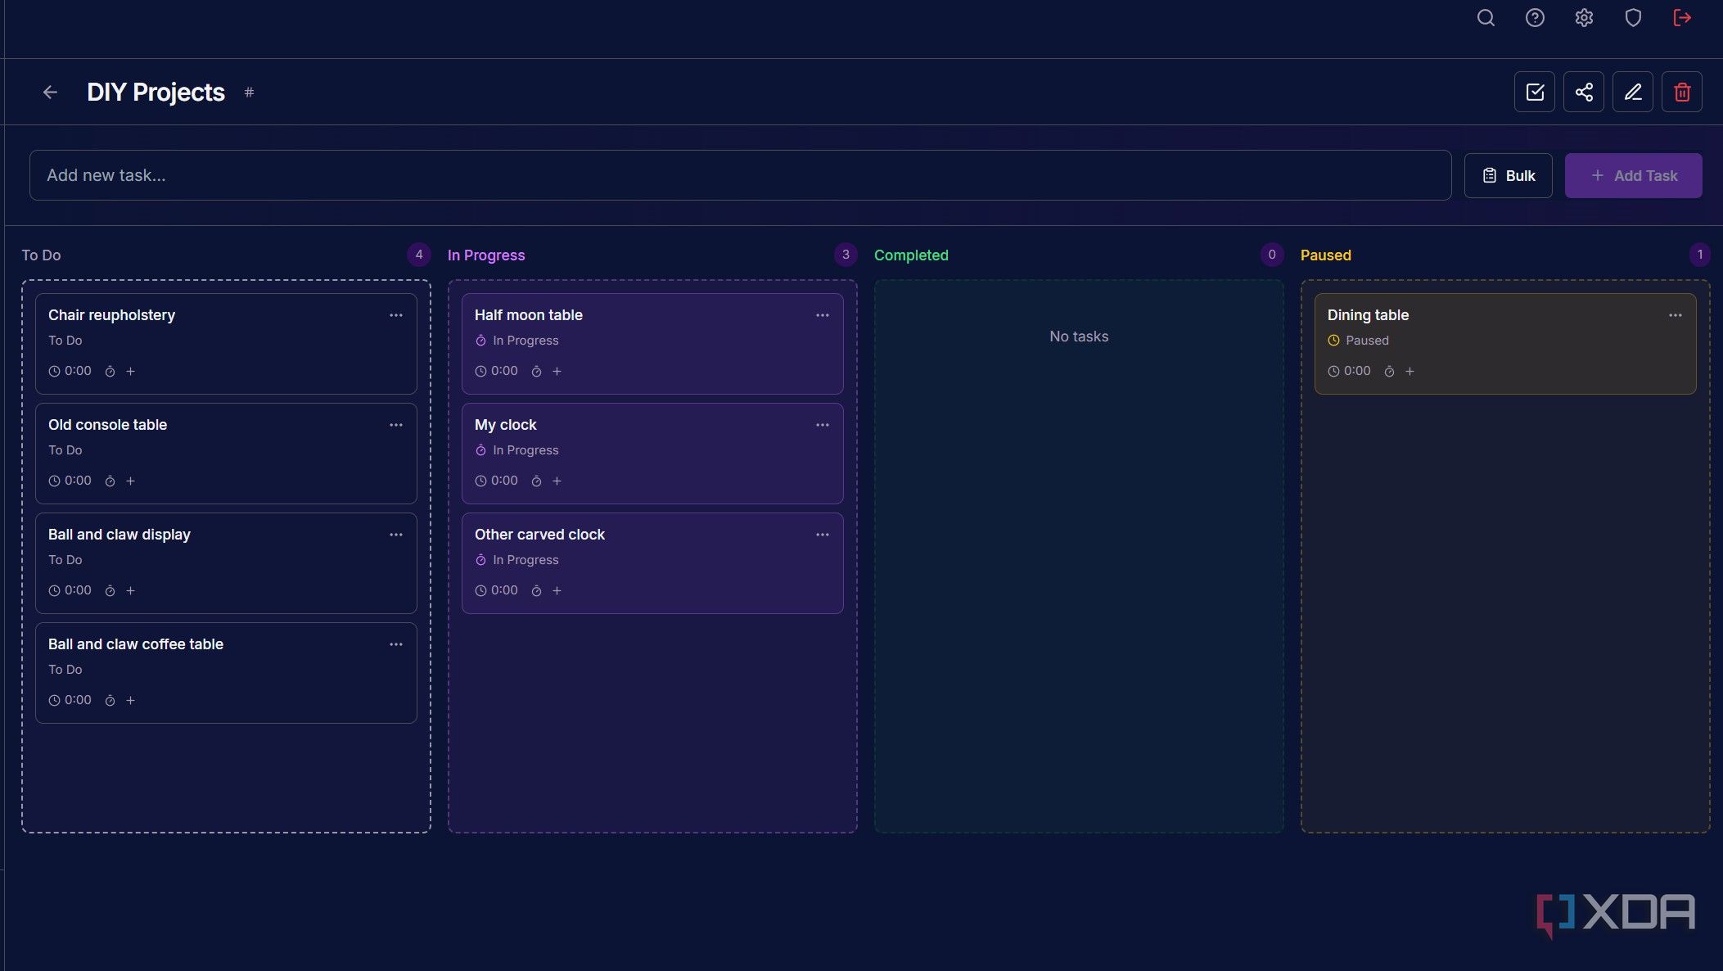Open more options on Ball and claw display
Image resolution: width=1723 pixels, height=971 pixels.
(x=396, y=535)
